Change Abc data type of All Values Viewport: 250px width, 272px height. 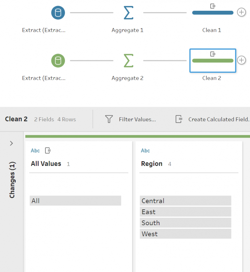[35, 150]
